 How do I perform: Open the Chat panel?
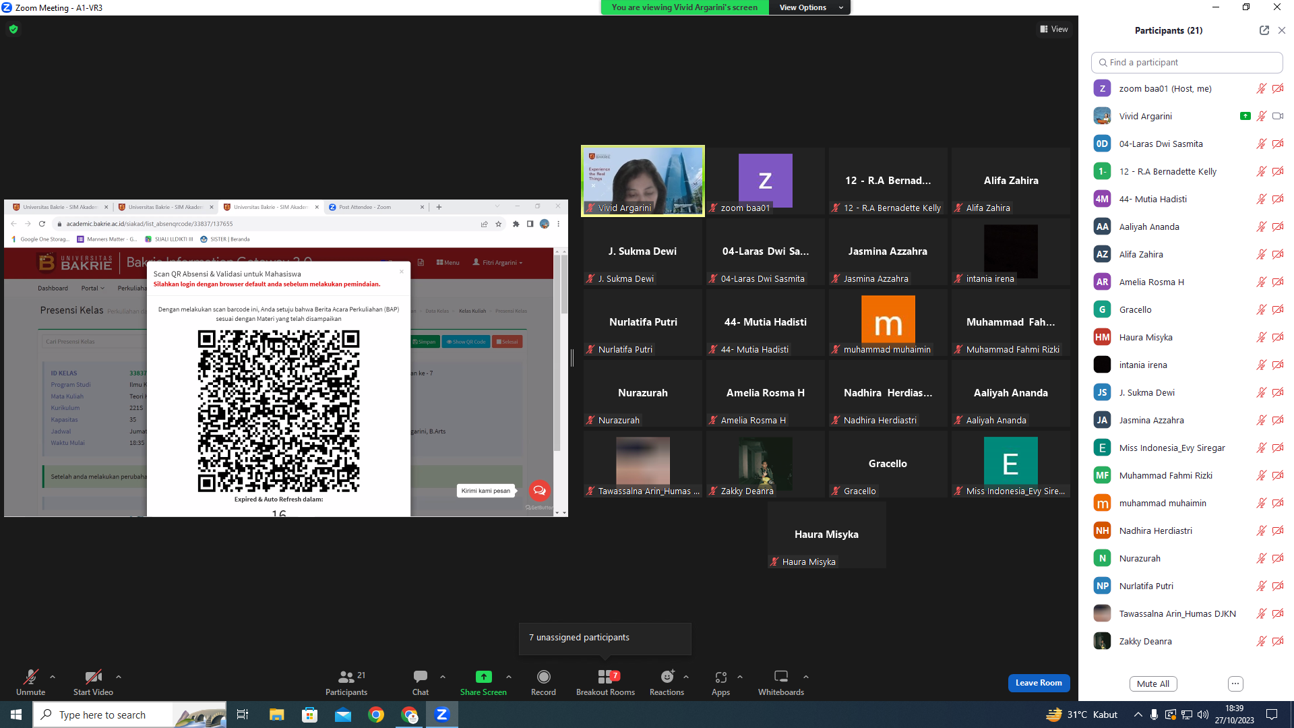[421, 682]
